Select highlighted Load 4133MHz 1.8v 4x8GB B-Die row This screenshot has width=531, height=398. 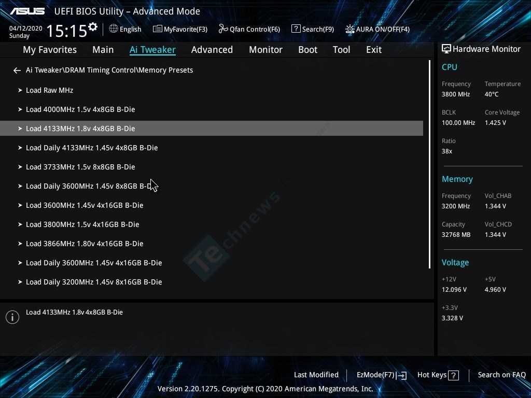coord(212,129)
